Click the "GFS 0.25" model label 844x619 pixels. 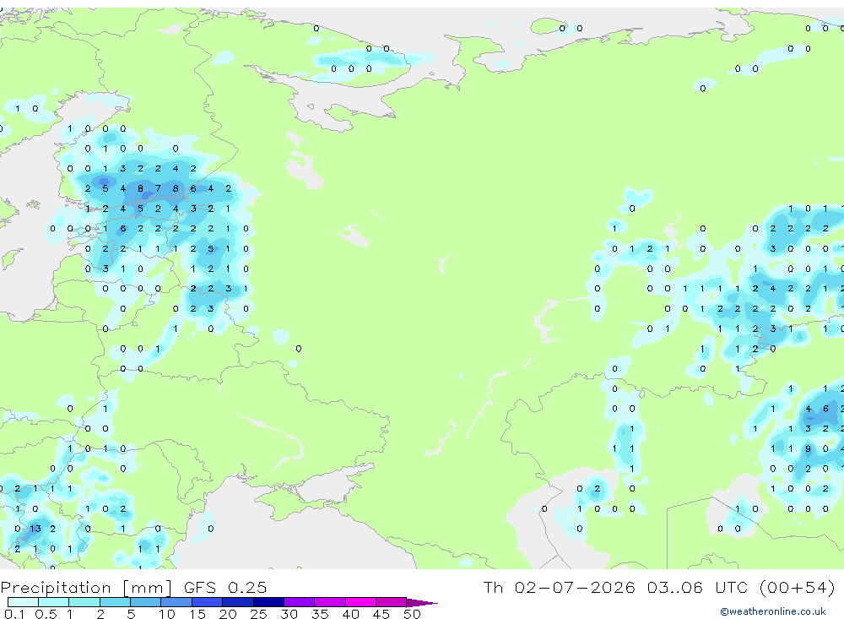point(225,587)
